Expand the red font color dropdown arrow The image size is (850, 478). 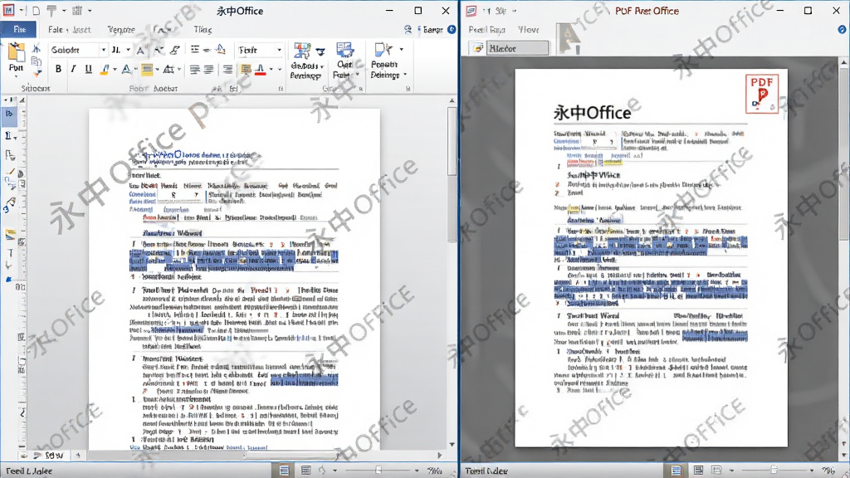click(x=271, y=70)
